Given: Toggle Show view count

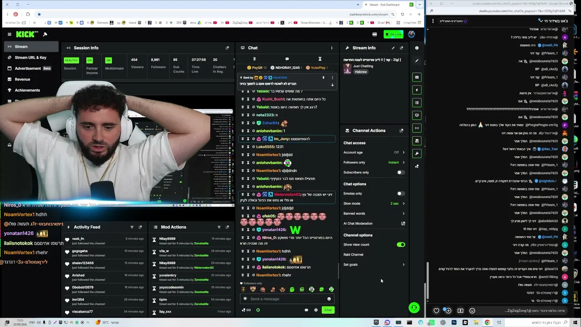Looking at the screenshot, I should 400,245.
